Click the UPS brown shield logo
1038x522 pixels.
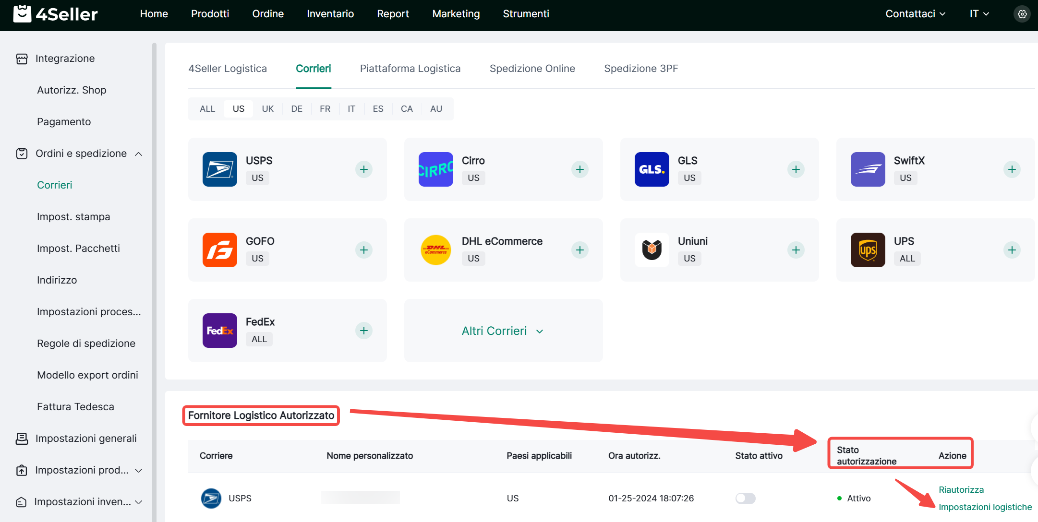click(868, 250)
